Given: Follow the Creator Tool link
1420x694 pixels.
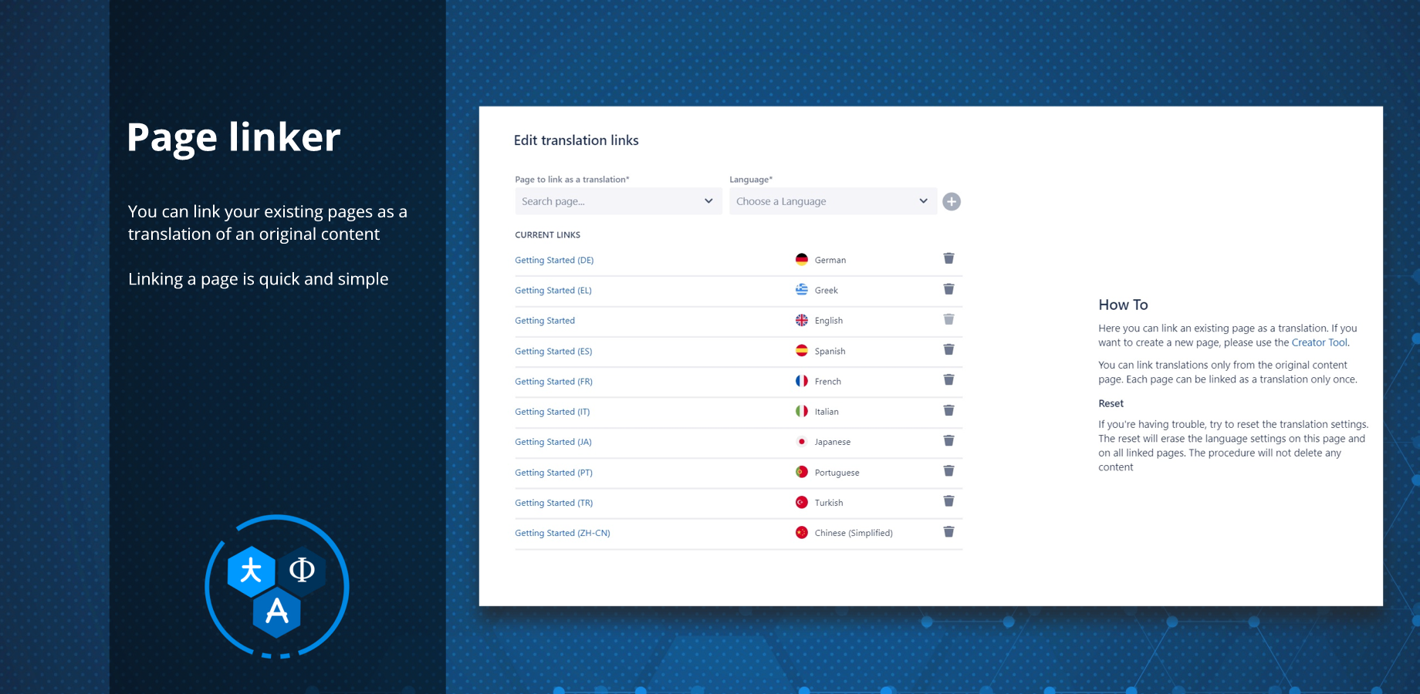Looking at the screenshot, I should tap(1320, 342).
